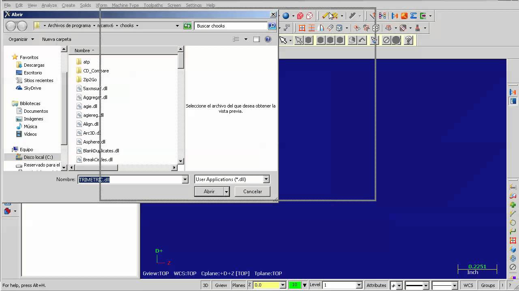Click the Planes button in status bar
Screen dimensions: 519x291
(238, 285)
